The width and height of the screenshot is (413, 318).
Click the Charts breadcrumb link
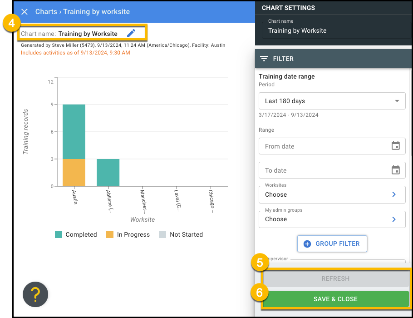click(x=46, y=12)
